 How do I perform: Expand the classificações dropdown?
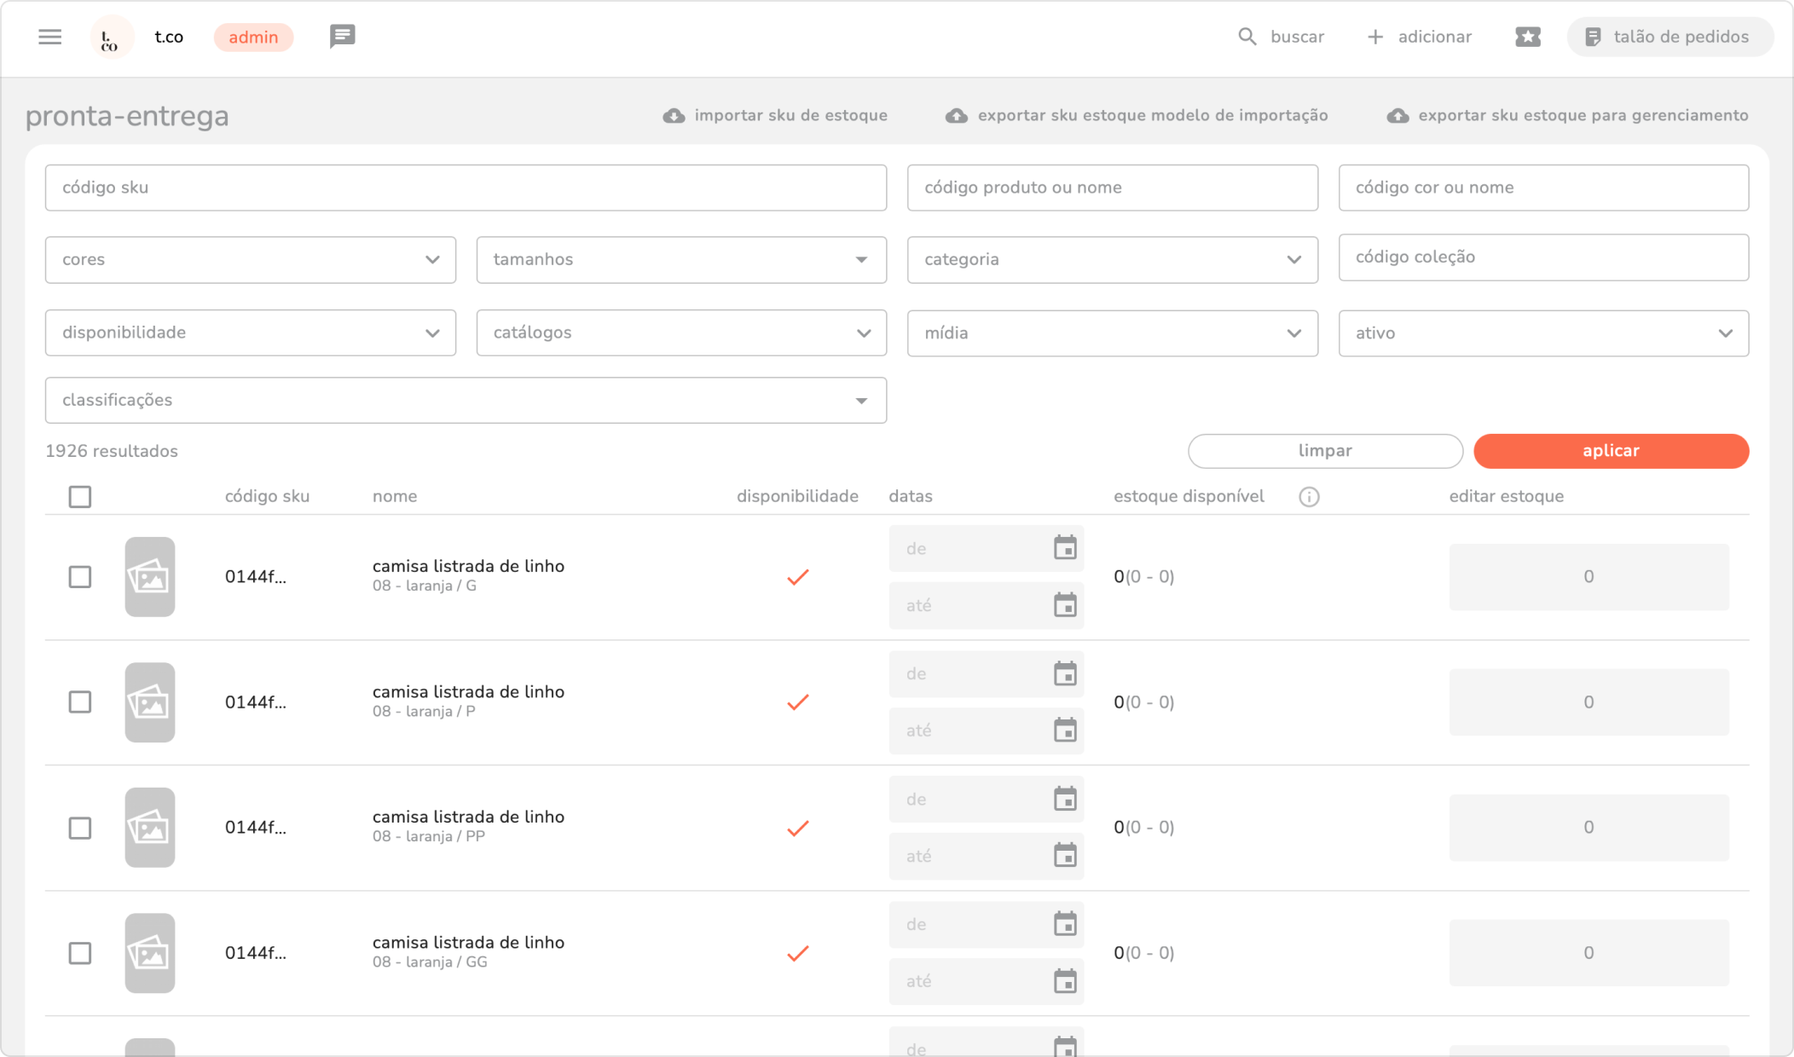[x=466, y=401]
